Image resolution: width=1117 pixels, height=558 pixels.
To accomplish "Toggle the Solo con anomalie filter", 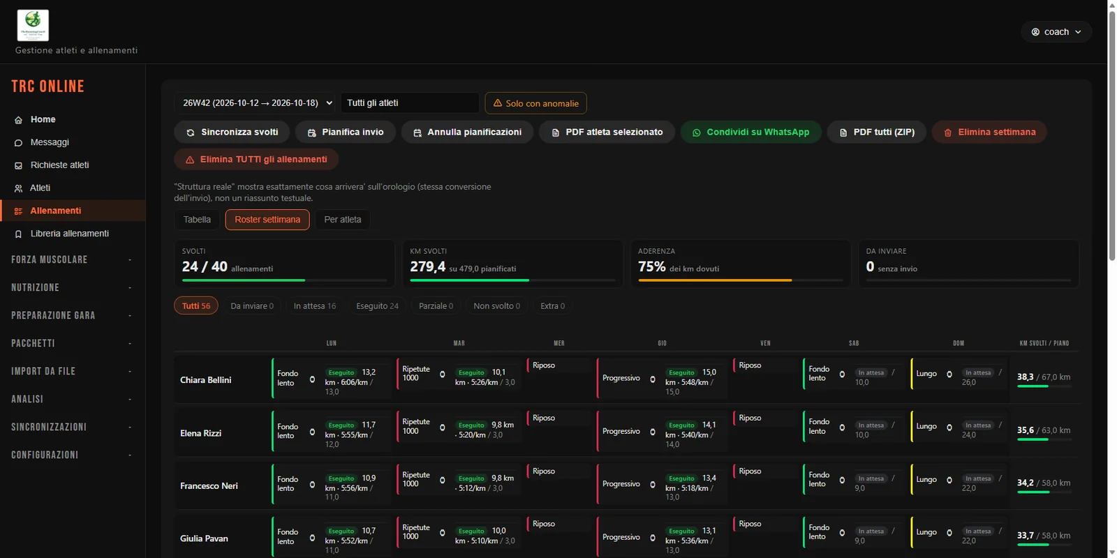I will pos(535,103).
